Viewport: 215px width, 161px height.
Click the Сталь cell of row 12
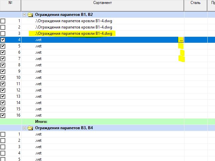[196, 90]
